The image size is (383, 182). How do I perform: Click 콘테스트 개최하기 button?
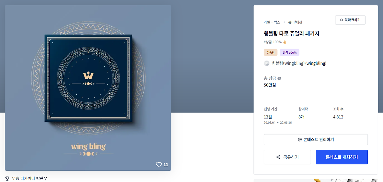[x=342, y=157]
